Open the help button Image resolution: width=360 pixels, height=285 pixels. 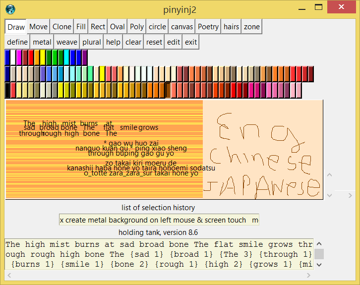(x=113, y=42)
